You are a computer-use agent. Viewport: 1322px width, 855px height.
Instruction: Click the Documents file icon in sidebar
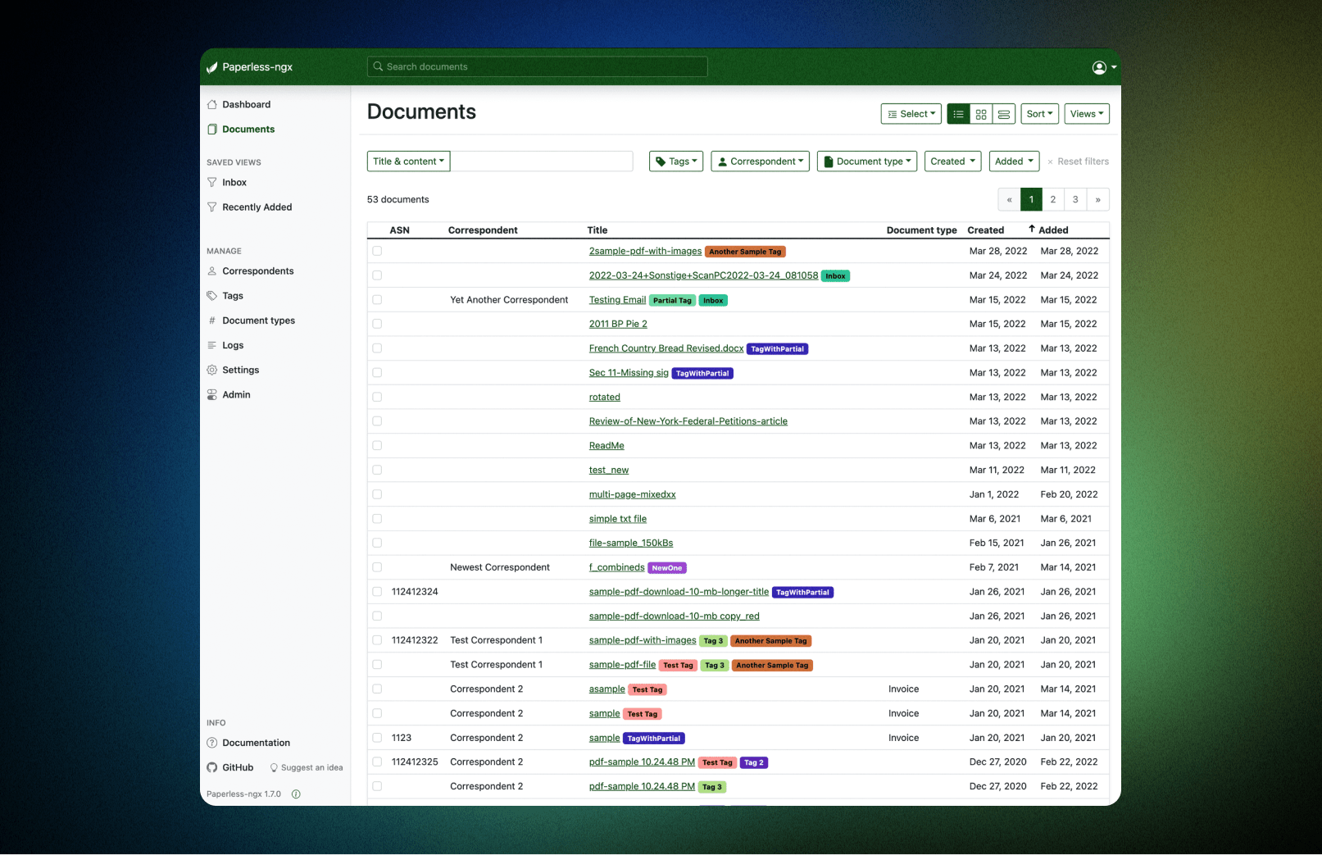click(x=212, y=129)
